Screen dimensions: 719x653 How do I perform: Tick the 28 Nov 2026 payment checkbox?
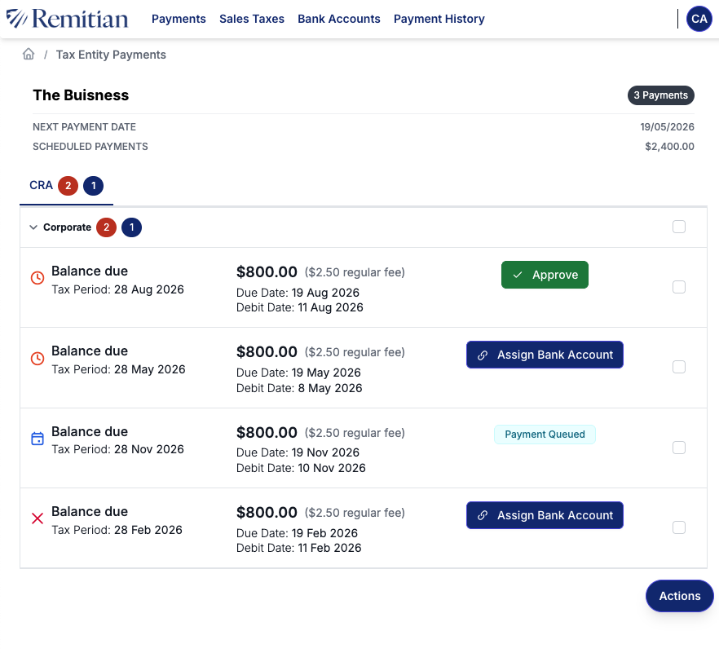pos(678,448)
